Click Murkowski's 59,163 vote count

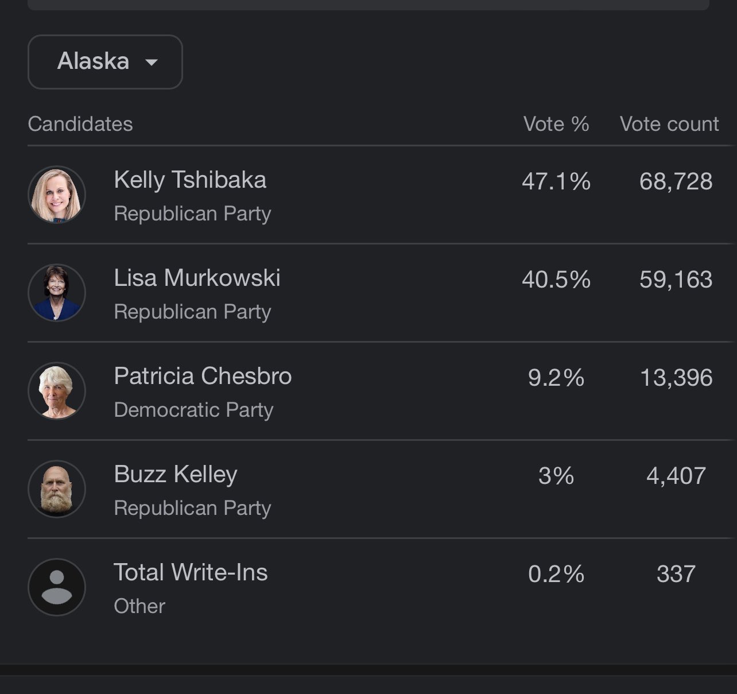(676, 280)
